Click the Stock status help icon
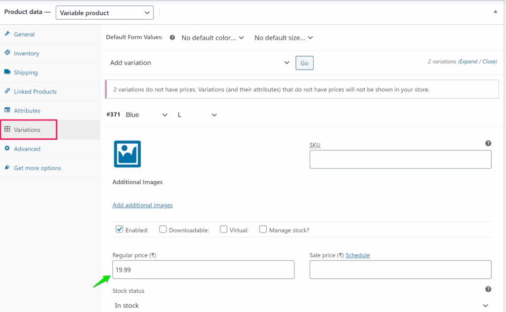The width and height of the screenshot is (506, 312). click(488, 289)
